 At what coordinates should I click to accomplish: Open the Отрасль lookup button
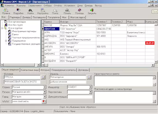pyautogui.click(x=89, y=77)
